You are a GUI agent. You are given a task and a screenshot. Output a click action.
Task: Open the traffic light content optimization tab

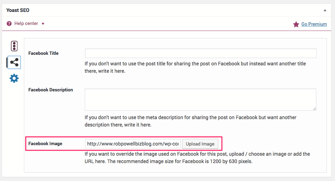point(14,46)
